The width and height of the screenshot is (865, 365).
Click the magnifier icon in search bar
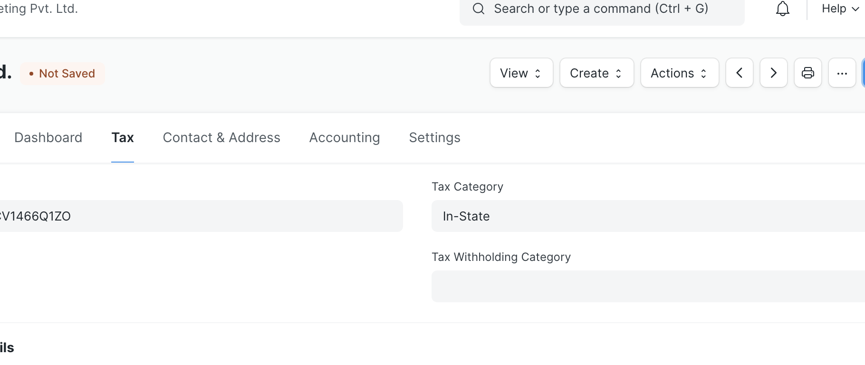point(479,9)
